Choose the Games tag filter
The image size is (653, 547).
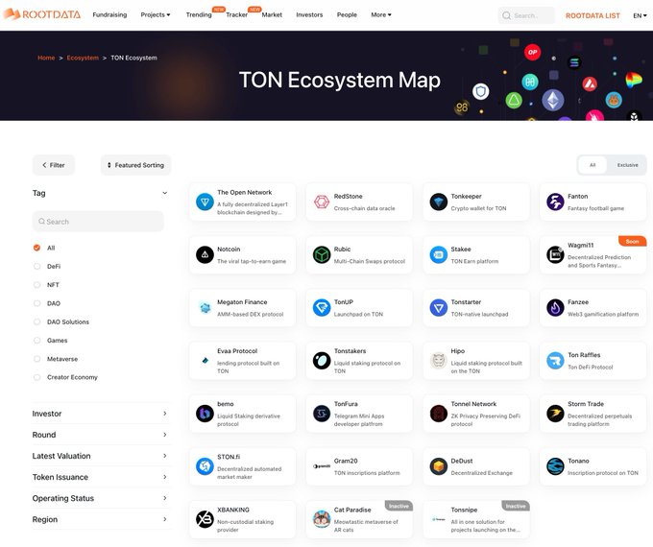point(36,340)
